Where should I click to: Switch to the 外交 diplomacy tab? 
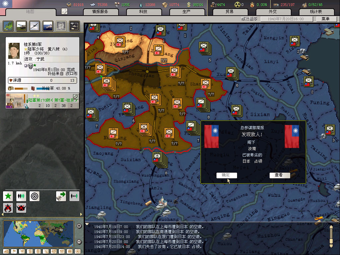coord(272,12)
